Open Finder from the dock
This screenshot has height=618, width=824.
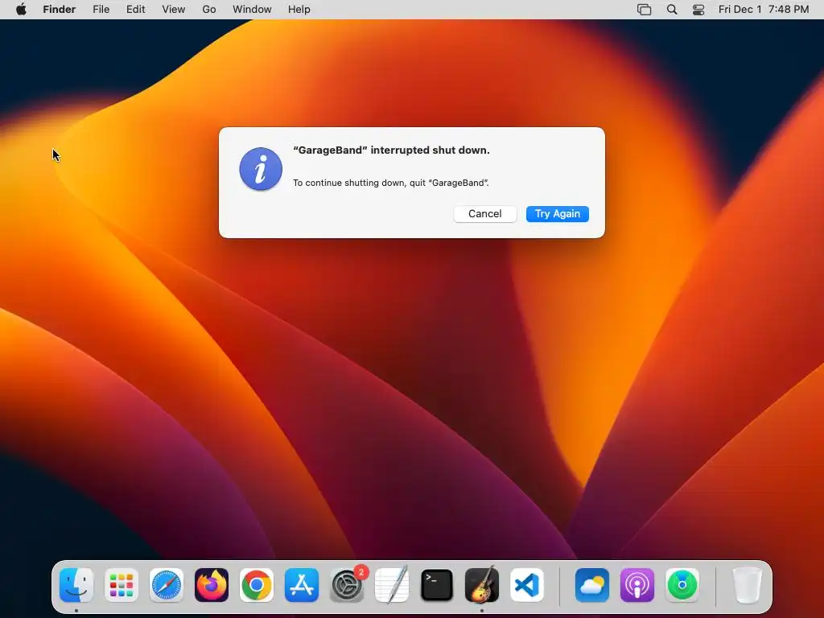coord(76,585)
